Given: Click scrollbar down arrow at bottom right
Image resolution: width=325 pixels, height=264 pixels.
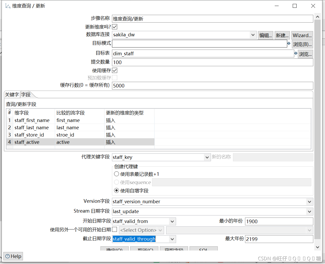Looking at the screenshot, I should (317, 247).
